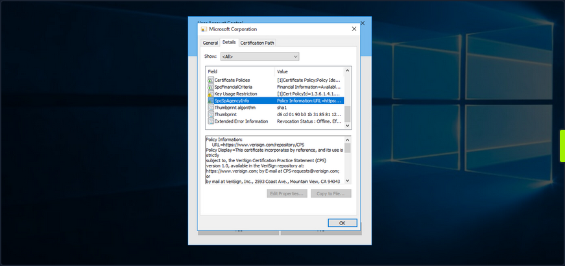Click the Policy Information:URL value in the selected row

[x=309, y=101]
